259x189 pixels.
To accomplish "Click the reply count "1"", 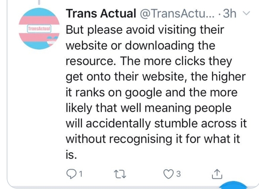I will pos(79,174).
